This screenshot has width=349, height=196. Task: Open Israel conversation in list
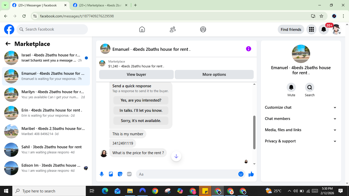[46, 58]
